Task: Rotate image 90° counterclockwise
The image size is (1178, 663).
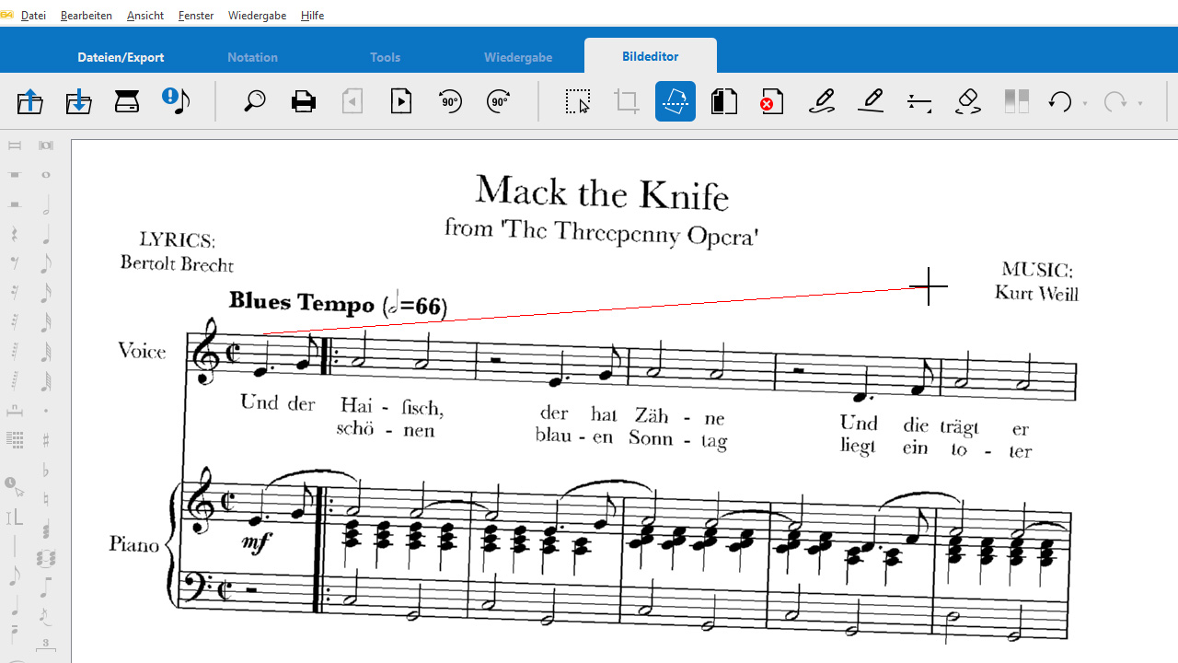Action: (450, 101)
